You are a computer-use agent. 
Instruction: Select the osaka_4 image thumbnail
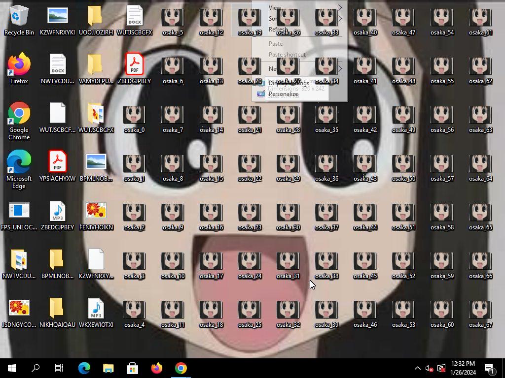tap(134, 315)
